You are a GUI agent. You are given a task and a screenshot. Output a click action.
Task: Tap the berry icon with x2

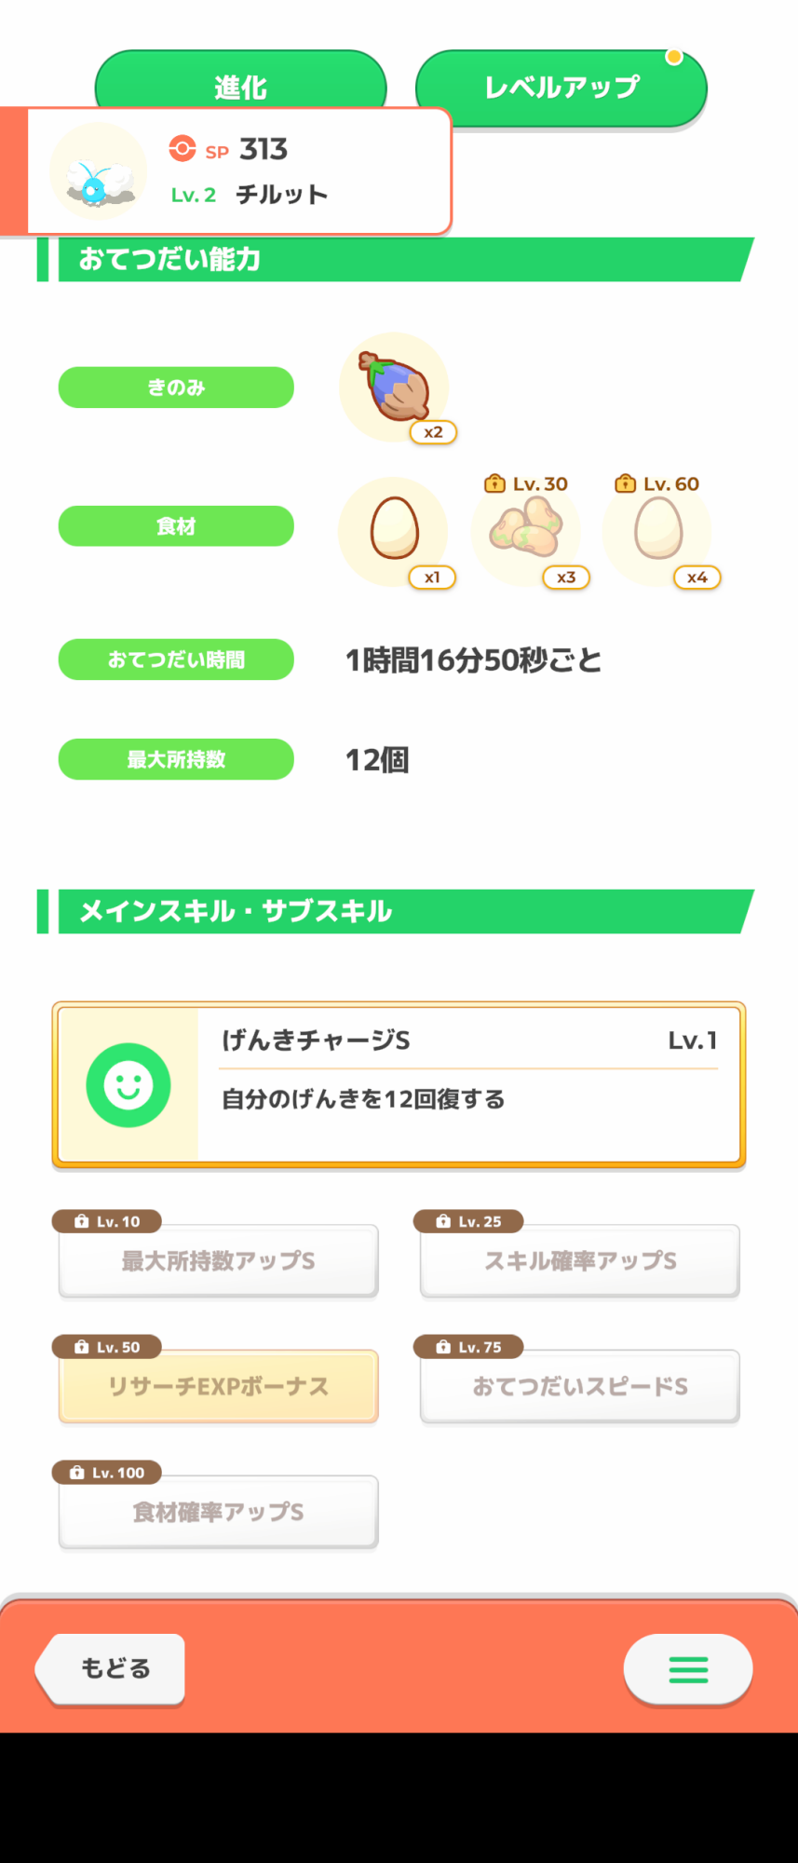(395, 387)
